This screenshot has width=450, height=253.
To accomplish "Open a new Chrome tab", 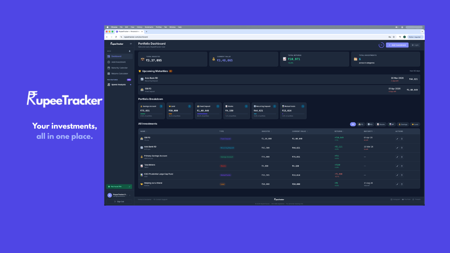I will pyautogui.click(x=147, y=32).
